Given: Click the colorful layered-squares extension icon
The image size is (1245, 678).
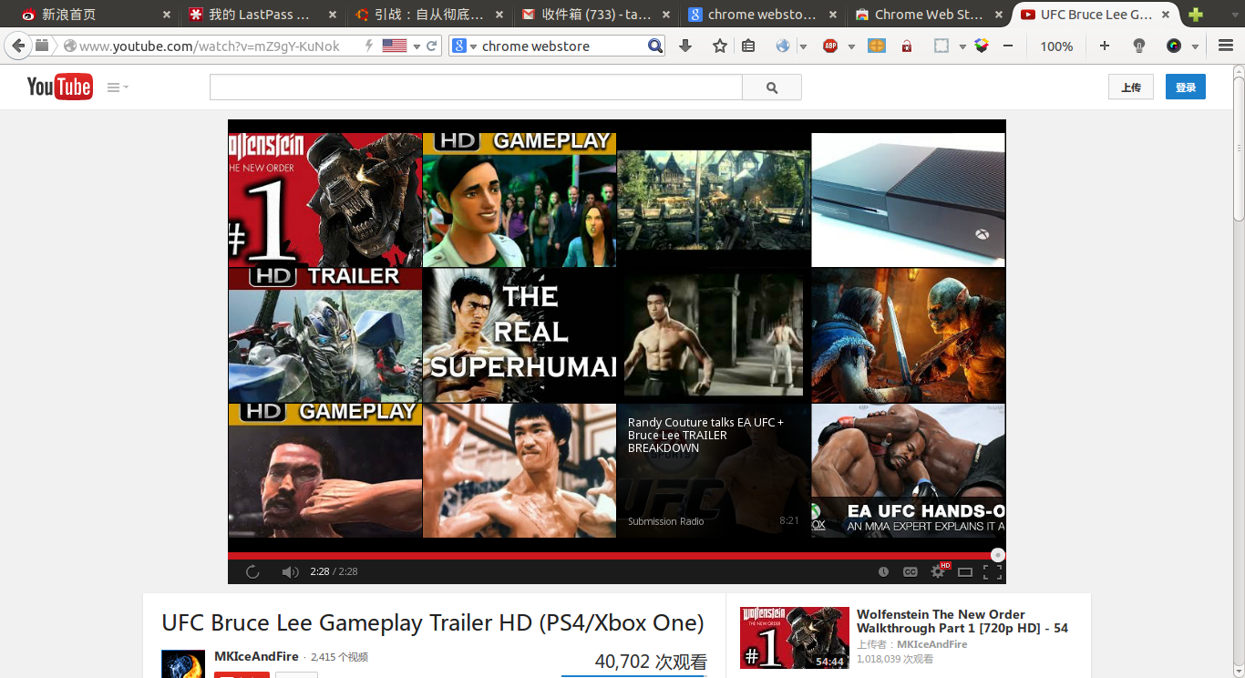Looking at the screenshot, I should point(982,46).
